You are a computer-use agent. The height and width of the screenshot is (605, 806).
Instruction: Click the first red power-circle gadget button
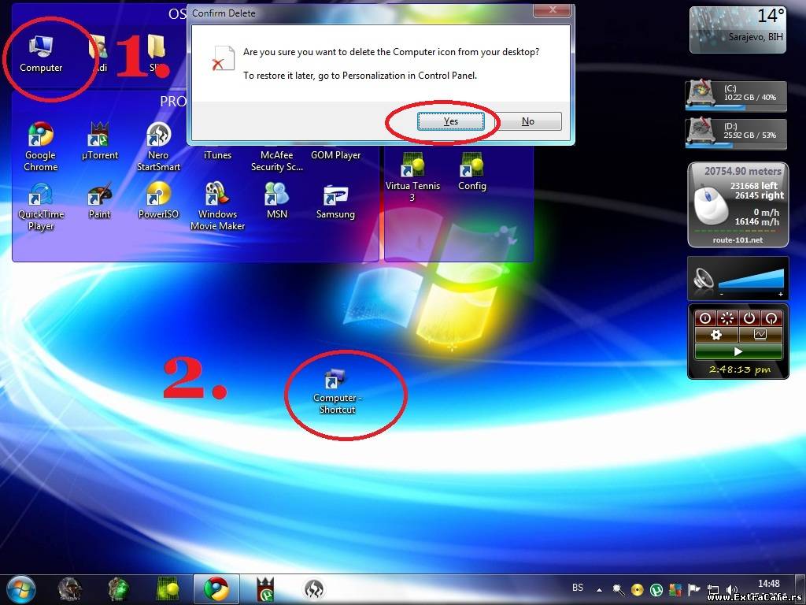pyautogui.click(x=705, y=318)
